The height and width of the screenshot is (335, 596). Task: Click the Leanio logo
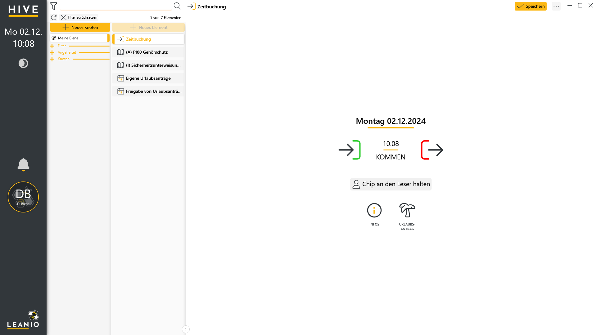tap(23, 319)
